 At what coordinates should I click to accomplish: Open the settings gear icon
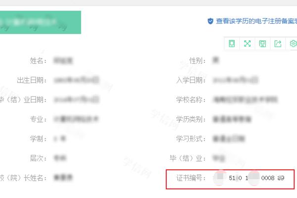(293, 44)
